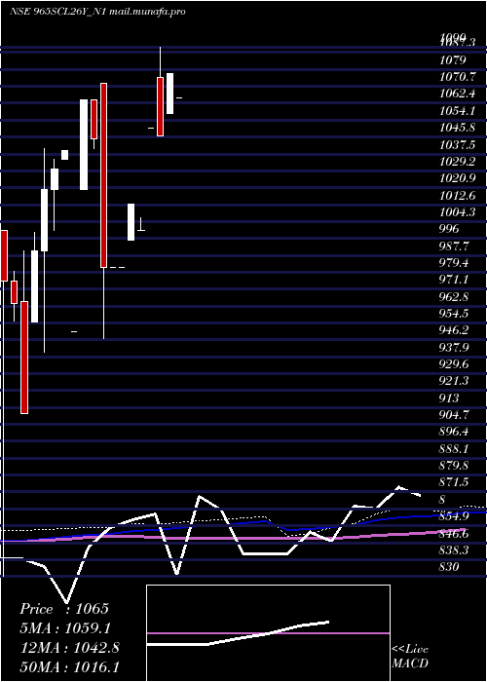The width and height of the screenshot is (487, 682).
Task: Click the 1054.1 price axis label
Action: (457, 111)
